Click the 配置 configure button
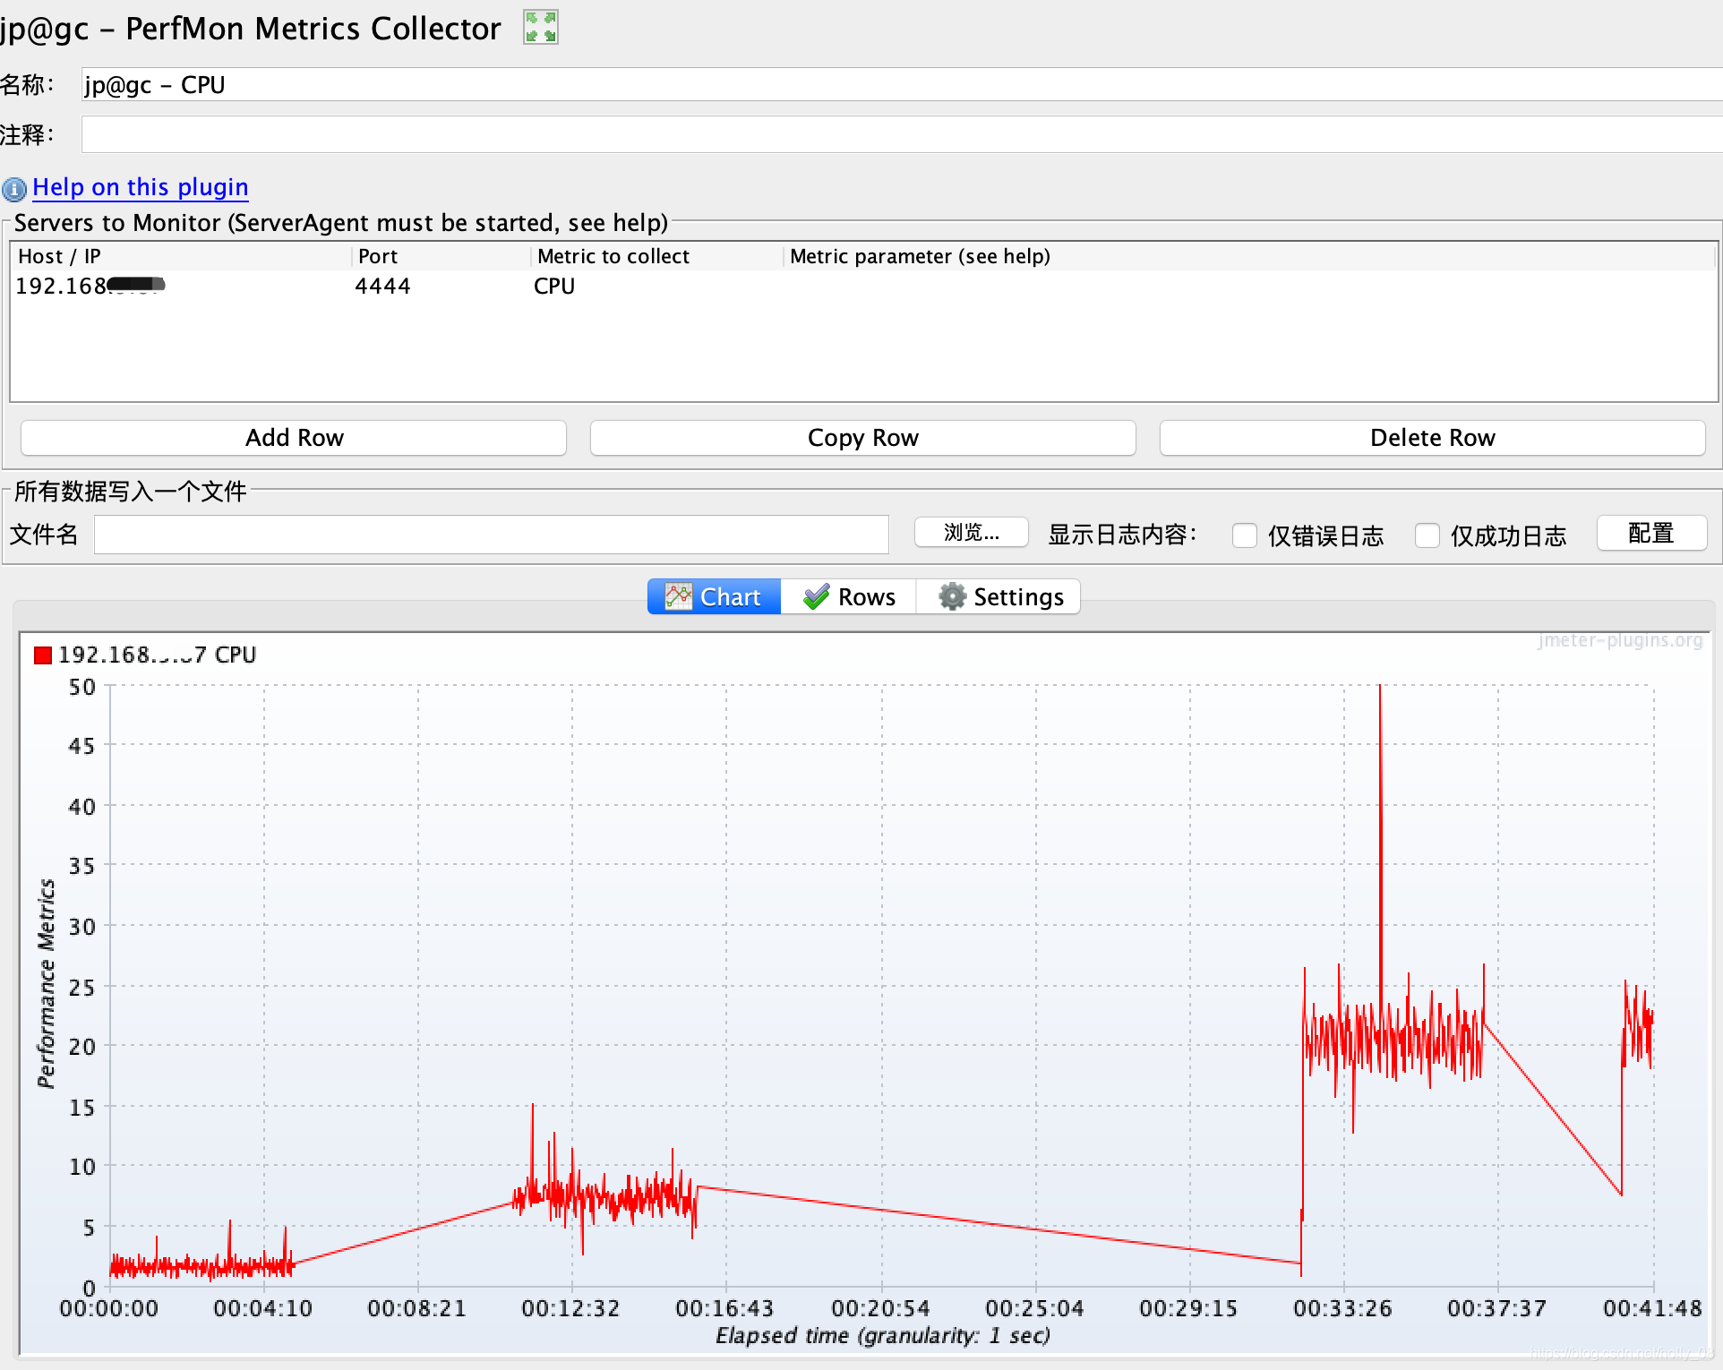This screenshot has width=1723, height=1370. click(1650, 534)
